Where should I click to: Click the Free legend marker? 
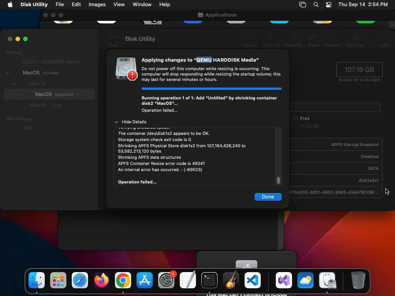pos(296,118)
